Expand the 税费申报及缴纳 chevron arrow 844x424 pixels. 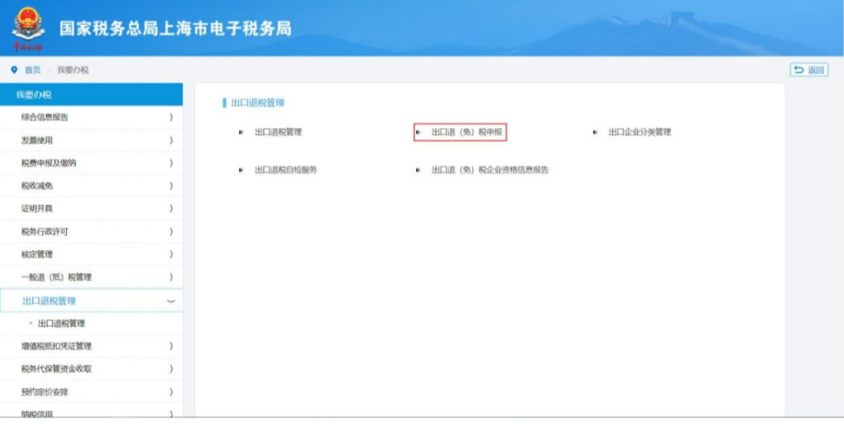(x=172, y=163)
